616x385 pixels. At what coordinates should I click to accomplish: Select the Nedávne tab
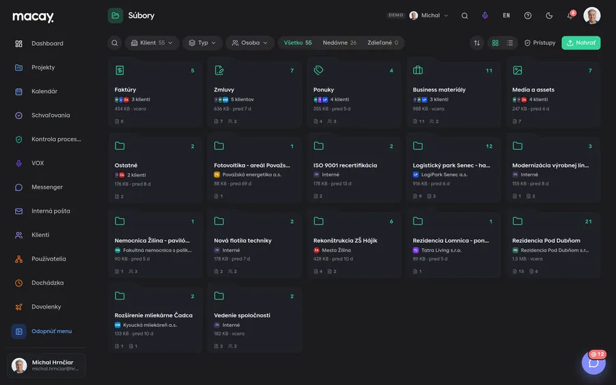339,43
